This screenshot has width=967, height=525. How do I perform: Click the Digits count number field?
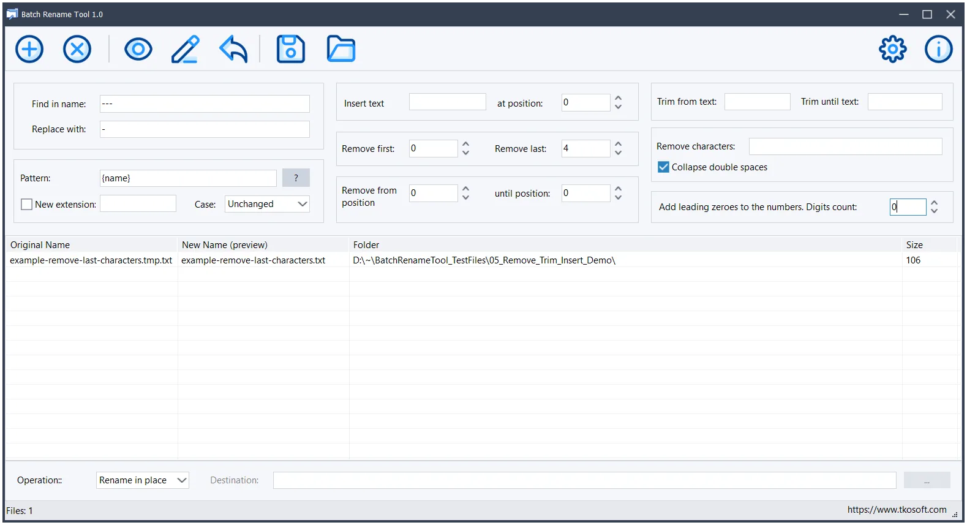coord(908,207)
